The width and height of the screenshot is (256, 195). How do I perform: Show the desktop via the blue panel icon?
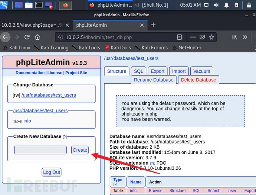(x=19, y=5)
